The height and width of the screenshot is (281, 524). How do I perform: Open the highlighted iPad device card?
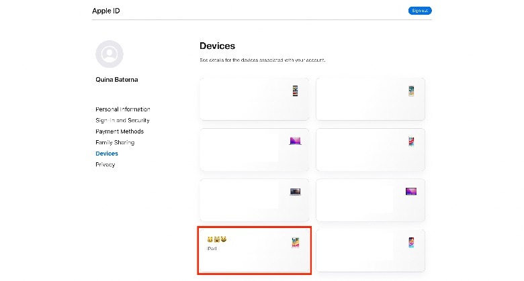point(254,250)
